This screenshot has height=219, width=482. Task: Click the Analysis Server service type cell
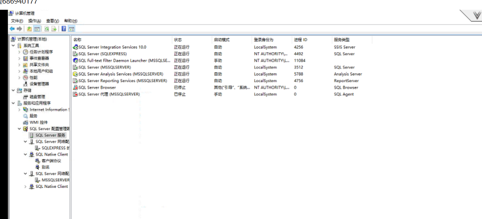tap(348, 74)
